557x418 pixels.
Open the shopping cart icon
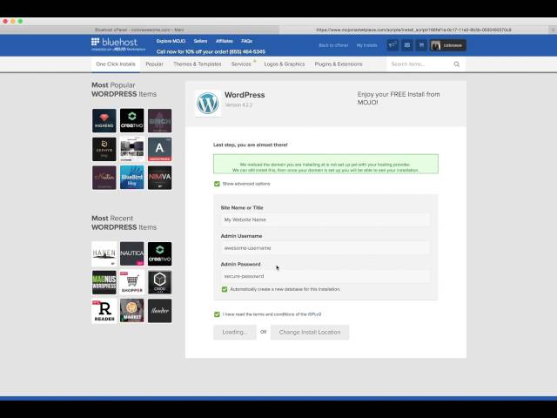click(421, 45)
